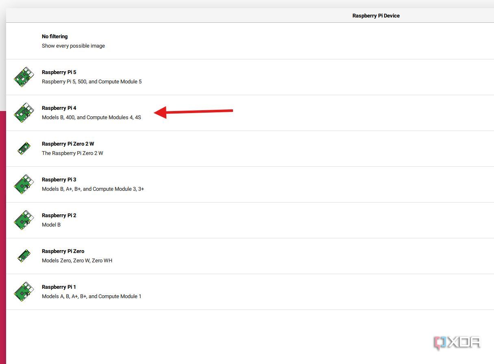Choose "Models B, A+, B+, and Compute Module 3, 3+"
This screenshot has height=364, width=494.
click(x=93, y=189)
